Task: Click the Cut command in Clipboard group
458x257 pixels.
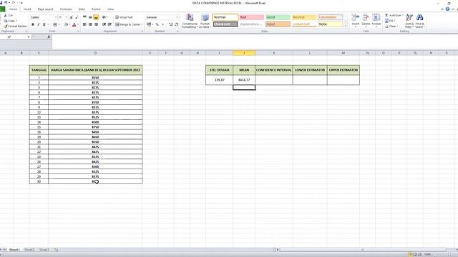Action: coord(9,15)
